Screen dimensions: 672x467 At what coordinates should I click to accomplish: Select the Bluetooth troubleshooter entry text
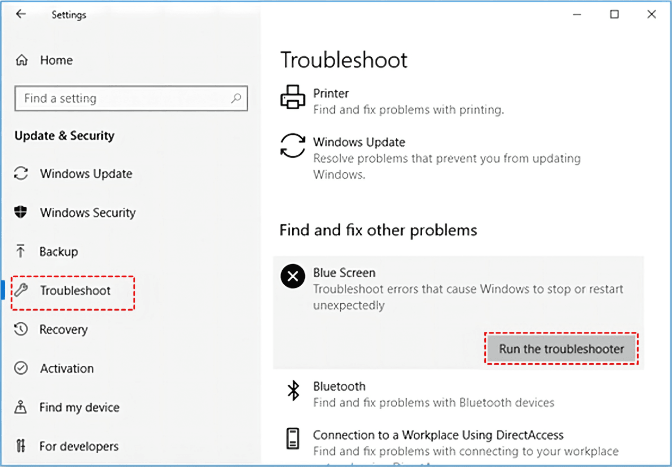[x=339, y=386]
